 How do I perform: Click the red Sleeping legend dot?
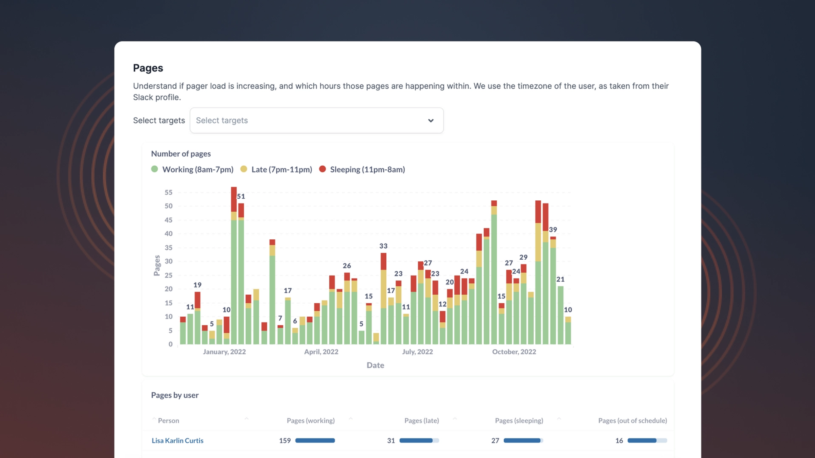click(322, 169)
